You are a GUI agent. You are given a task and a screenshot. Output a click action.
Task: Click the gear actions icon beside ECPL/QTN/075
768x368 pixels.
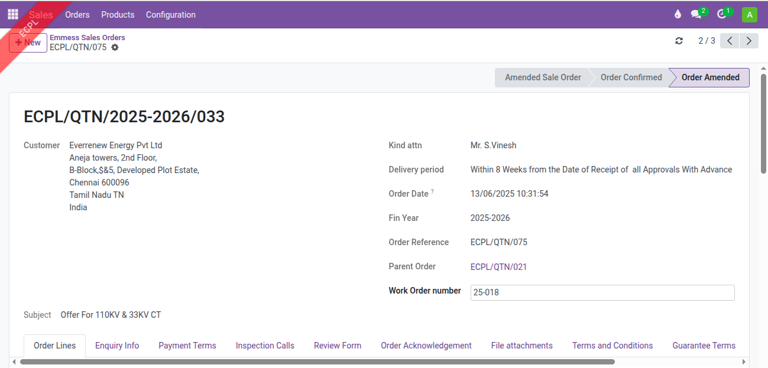point(115,47)
